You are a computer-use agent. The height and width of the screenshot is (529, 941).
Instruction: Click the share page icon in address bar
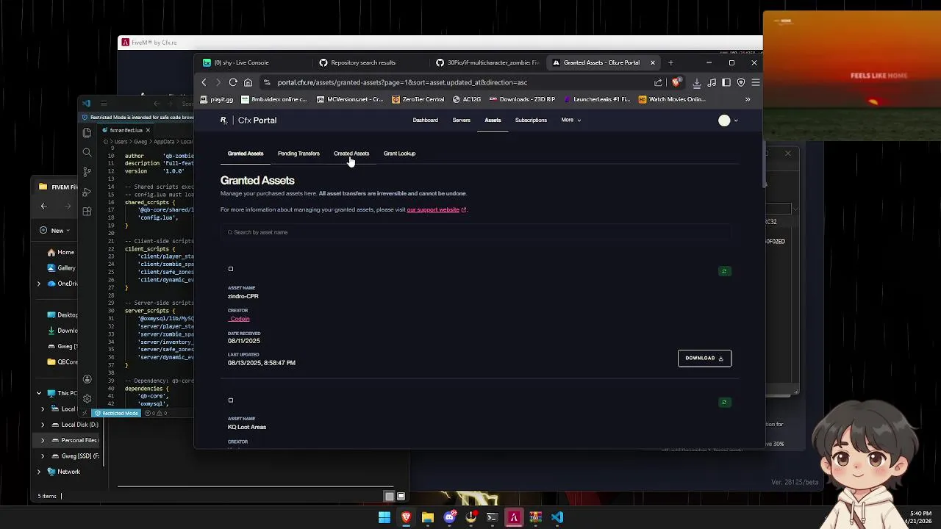659,82
